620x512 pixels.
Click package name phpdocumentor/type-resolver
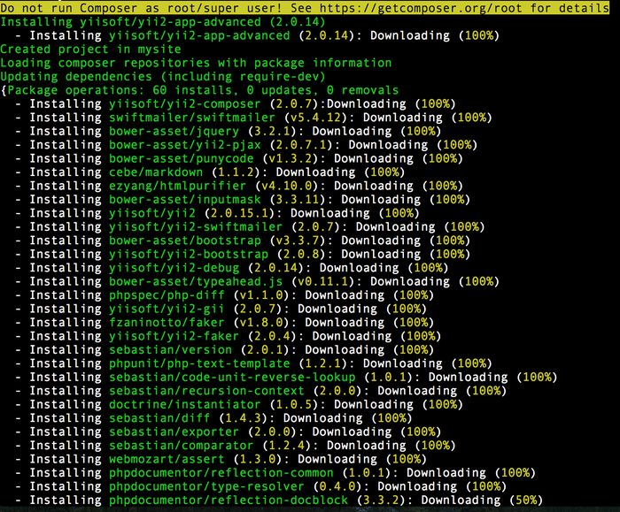coord(206,486)
